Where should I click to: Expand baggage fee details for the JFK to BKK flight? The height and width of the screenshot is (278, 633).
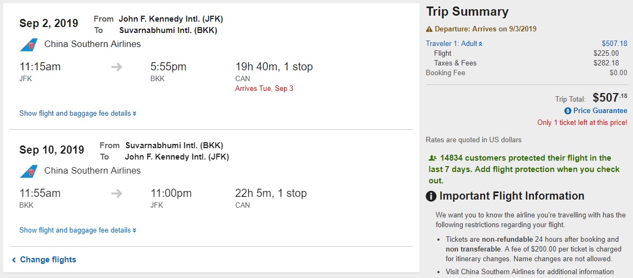77,114
